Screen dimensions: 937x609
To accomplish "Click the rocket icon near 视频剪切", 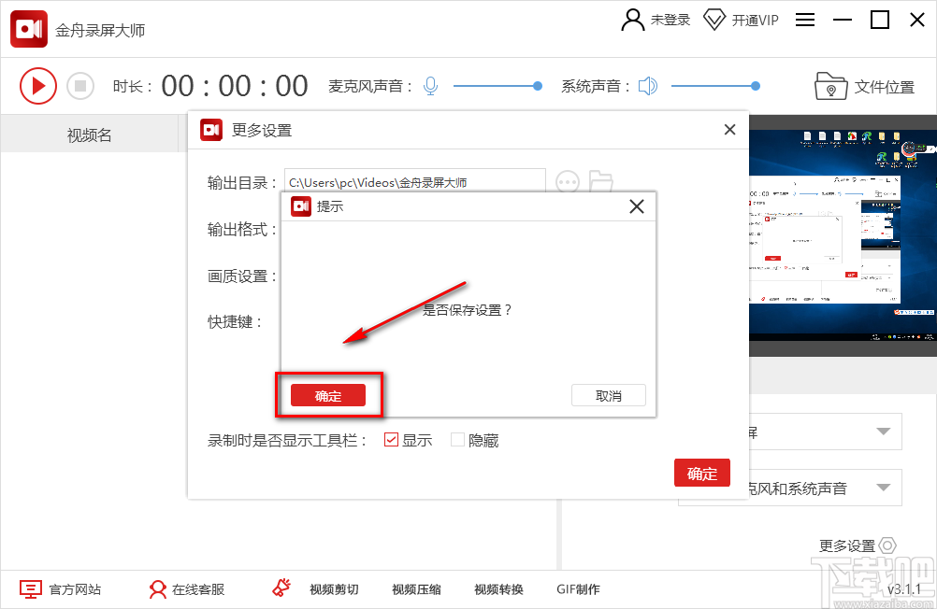I will [x=281, y=588].
